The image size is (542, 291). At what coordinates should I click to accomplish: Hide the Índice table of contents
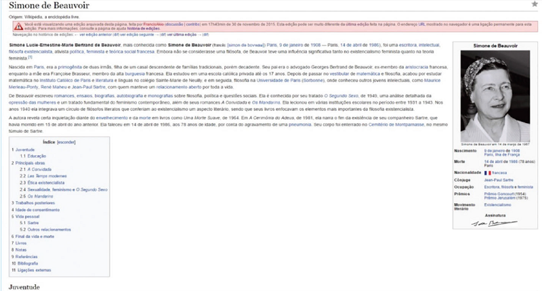point(66,143)
